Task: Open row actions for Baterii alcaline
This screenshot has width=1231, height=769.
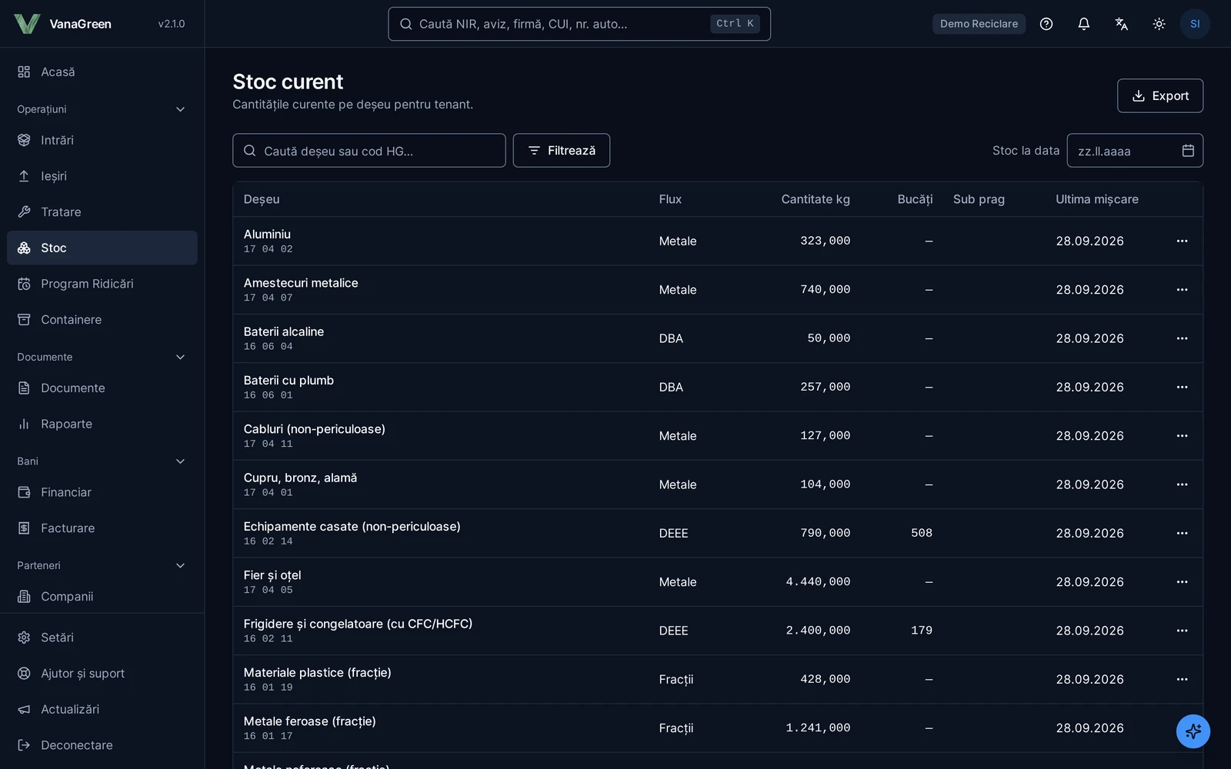Action: 1182,338
